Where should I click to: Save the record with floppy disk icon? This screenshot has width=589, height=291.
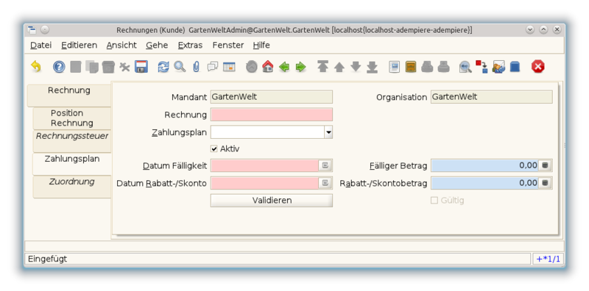pos(141,67)
